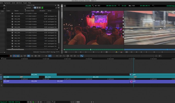Image resolution: width=175 pixels, height=103 pixels.
Task: Toggle the red Lift/Overwrite segment mode
Action: (14, 56)
